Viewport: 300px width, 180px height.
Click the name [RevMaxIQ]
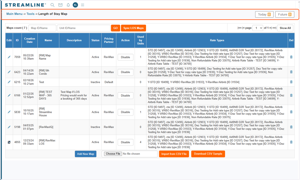pyautogui.click(x=46, y=127)
